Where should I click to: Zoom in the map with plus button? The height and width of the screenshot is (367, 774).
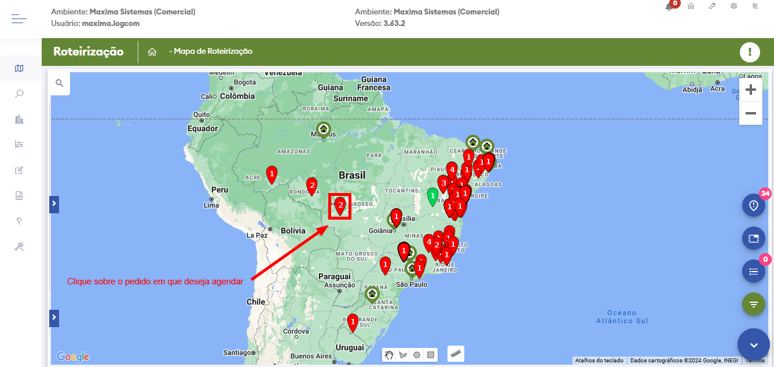click(751, 90)
